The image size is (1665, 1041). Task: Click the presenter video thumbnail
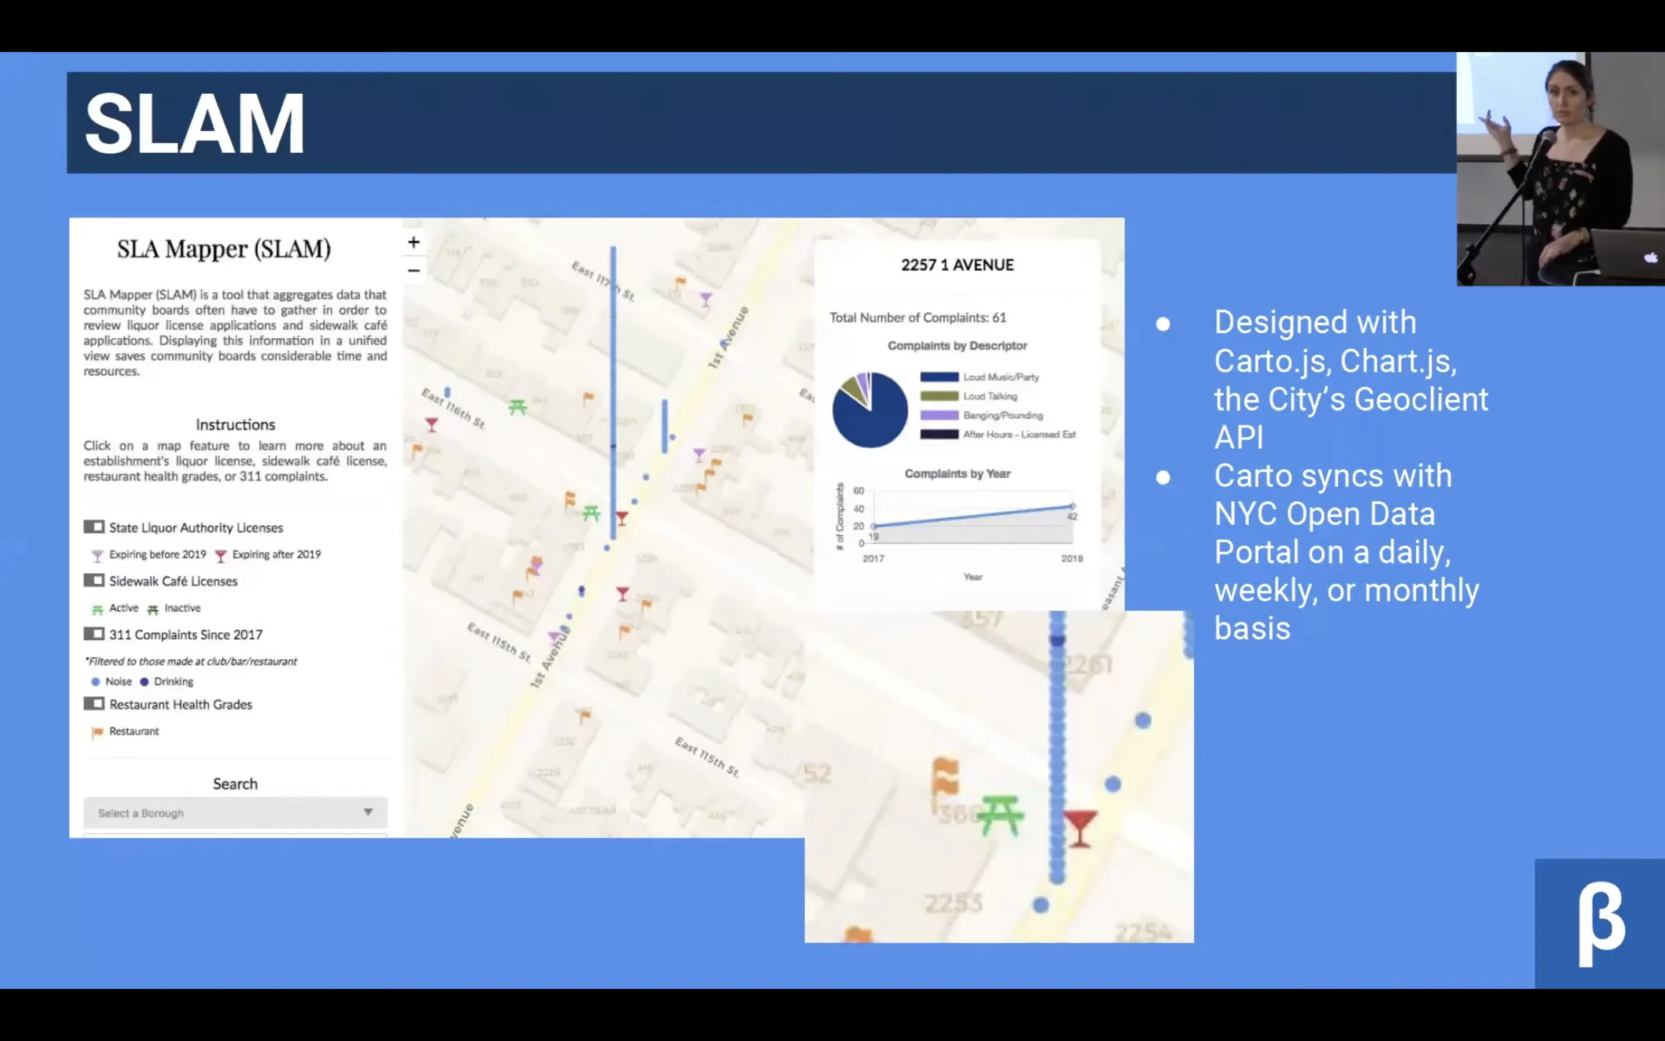(1560, 169)
